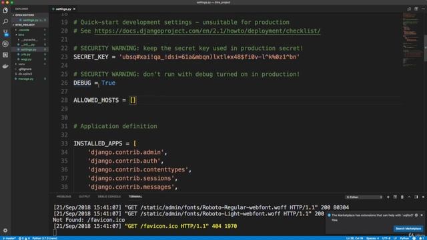Dismiss the Marketplace notification

[x=422, y=215]
